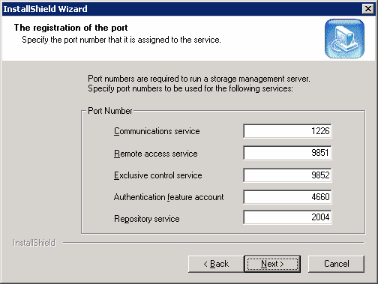Viewport: 378px width, 284px height.
Task: Click the Repository service label
Action: (x=147, y=219)
